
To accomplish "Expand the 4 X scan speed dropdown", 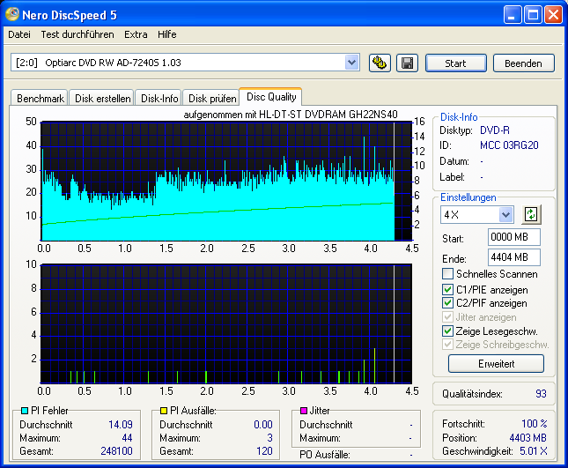I will coord(505,214).
